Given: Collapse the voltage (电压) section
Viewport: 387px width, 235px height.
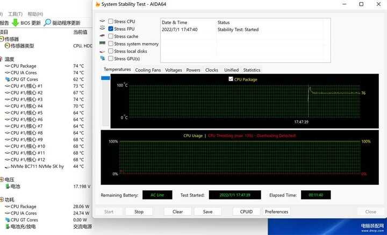Looking at the screenshot, I should (2, 180).
